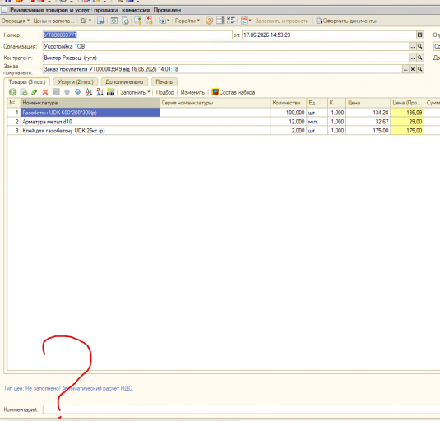The width and height of the screenshot is (440, 421).
Task: Click the barcode search icon
Action: (x=111, y=92)
